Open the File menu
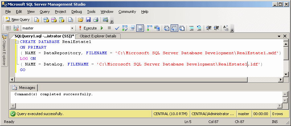Image resolution: width=291 pixels, height=126 pixels. (8, 12)
